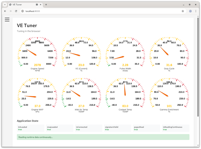The height and width of the screenshot is (149, 201).
Task: Open the hamburger navigation menu
Action: pyautogui.click(x=7, y=19)
